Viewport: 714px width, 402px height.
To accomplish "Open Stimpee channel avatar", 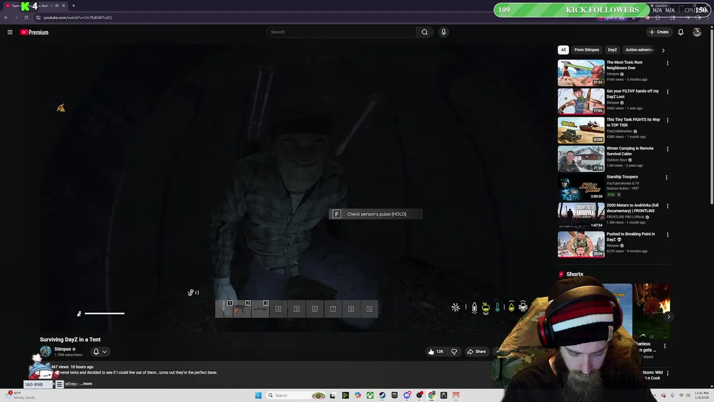I will coord(45,351).
